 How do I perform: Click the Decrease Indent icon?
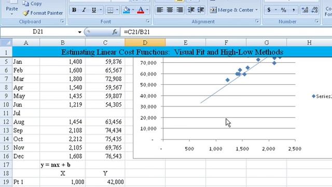pos(191,10)
